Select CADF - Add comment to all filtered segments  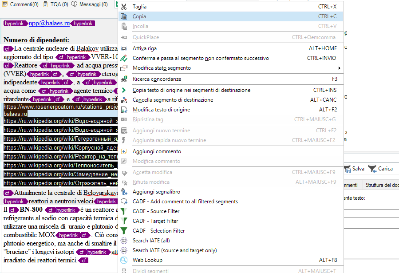pos(231,202)
